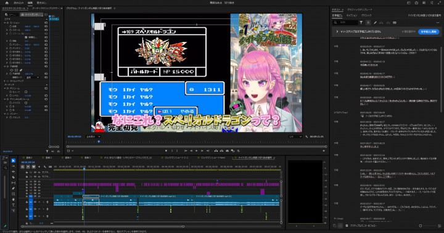Image resolution: width=444 pixels, height=233 pixels.
Task: Toggle the position stopwatch animation
Action: tap(10, 27)
